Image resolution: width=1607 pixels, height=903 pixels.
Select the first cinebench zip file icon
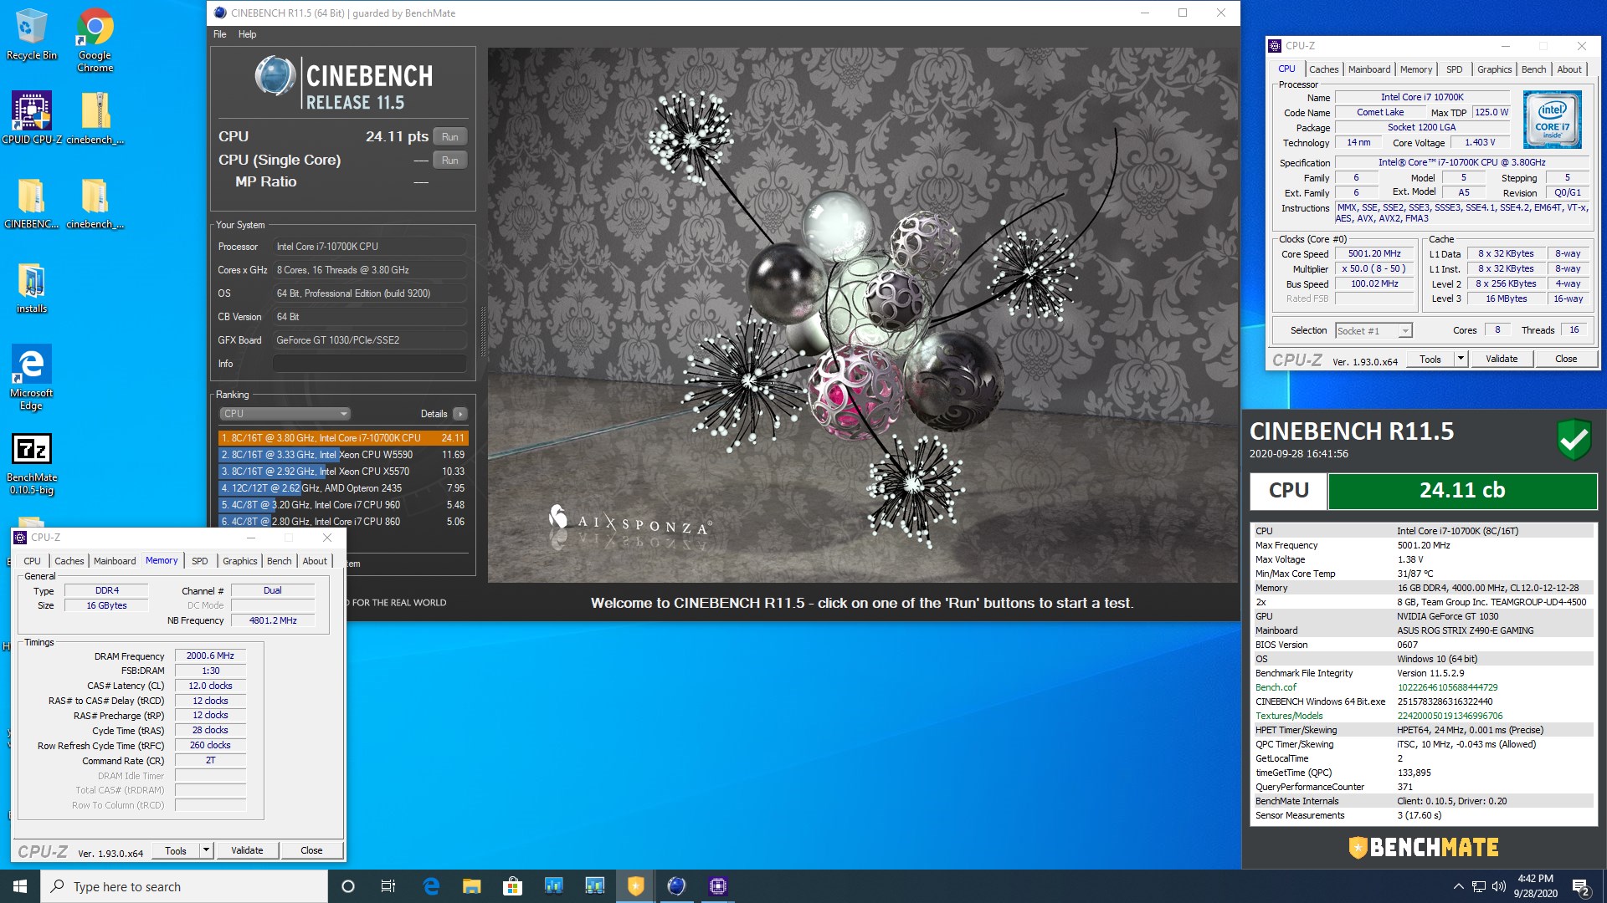point(95,117)
